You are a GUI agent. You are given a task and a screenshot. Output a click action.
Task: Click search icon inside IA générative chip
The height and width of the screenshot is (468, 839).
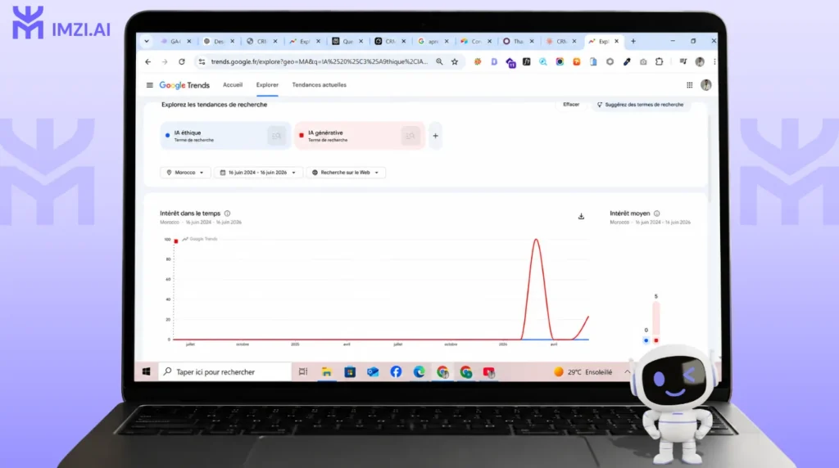tap(410, 137)
